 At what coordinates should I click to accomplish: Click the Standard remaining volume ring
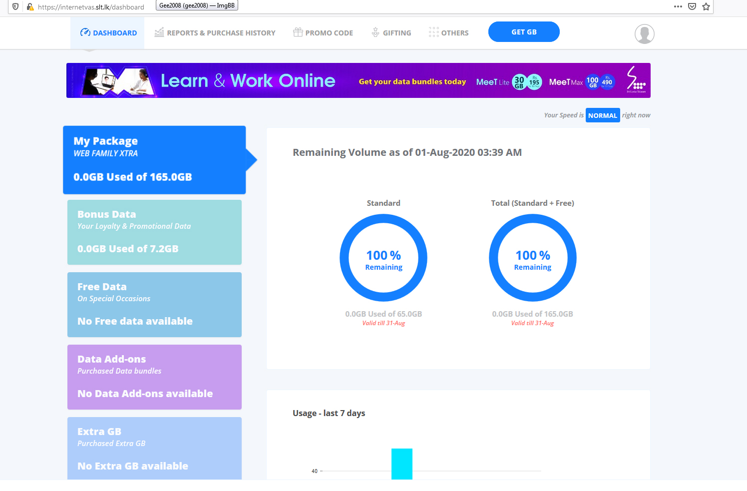[383, 258]
